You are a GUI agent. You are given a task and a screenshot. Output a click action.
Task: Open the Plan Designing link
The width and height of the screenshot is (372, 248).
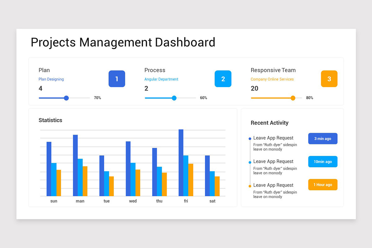click(51, 79)
